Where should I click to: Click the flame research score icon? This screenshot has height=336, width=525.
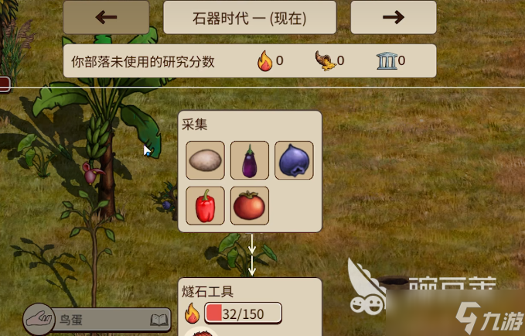pyautogui.click(x=265, y=60)
